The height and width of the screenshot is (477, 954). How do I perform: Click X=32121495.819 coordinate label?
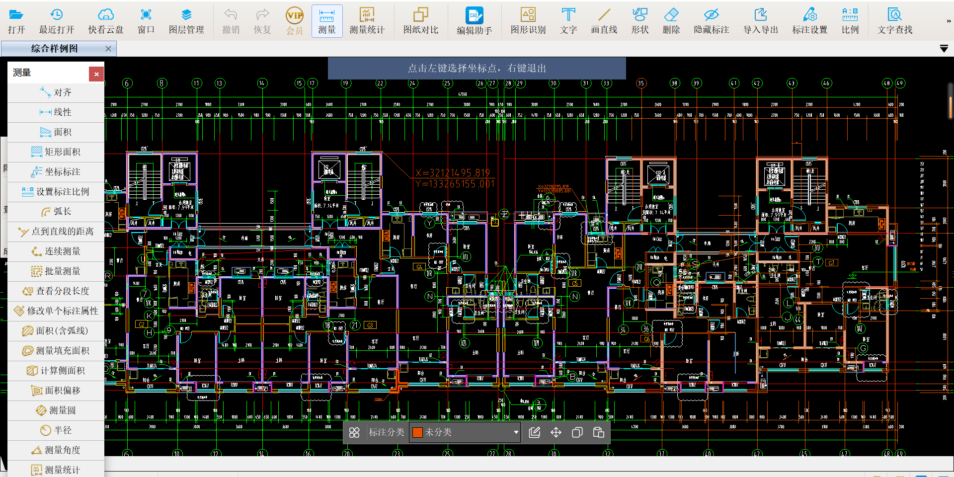[x=453, y=173]
